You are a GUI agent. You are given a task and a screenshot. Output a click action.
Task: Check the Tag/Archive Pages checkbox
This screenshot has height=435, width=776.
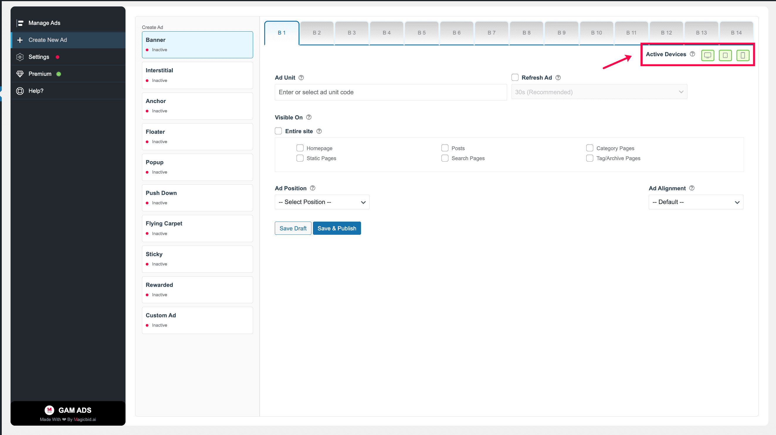(589, 158)
